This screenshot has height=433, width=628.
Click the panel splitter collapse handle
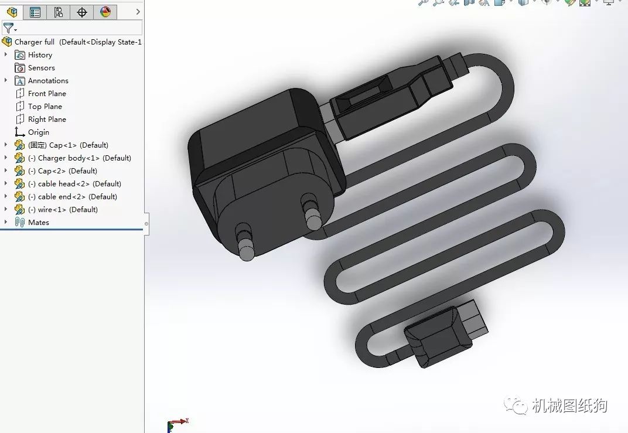[146, 224]
